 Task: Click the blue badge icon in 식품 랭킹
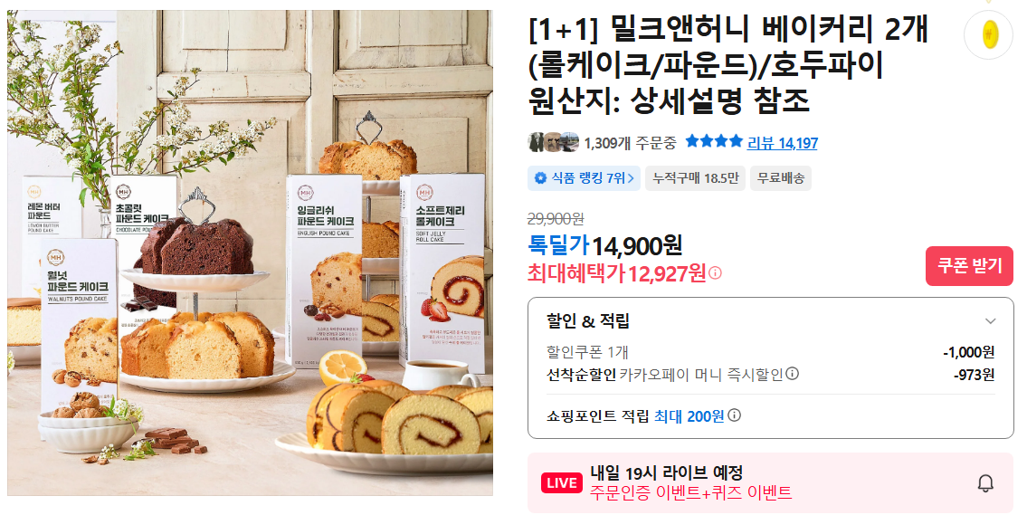[539, 178]
